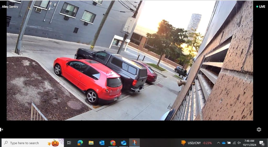This screenshot has height=147, width=268.
Task: Select the active camera viewer app in taskbar
Action: click(x=134, y=143)
